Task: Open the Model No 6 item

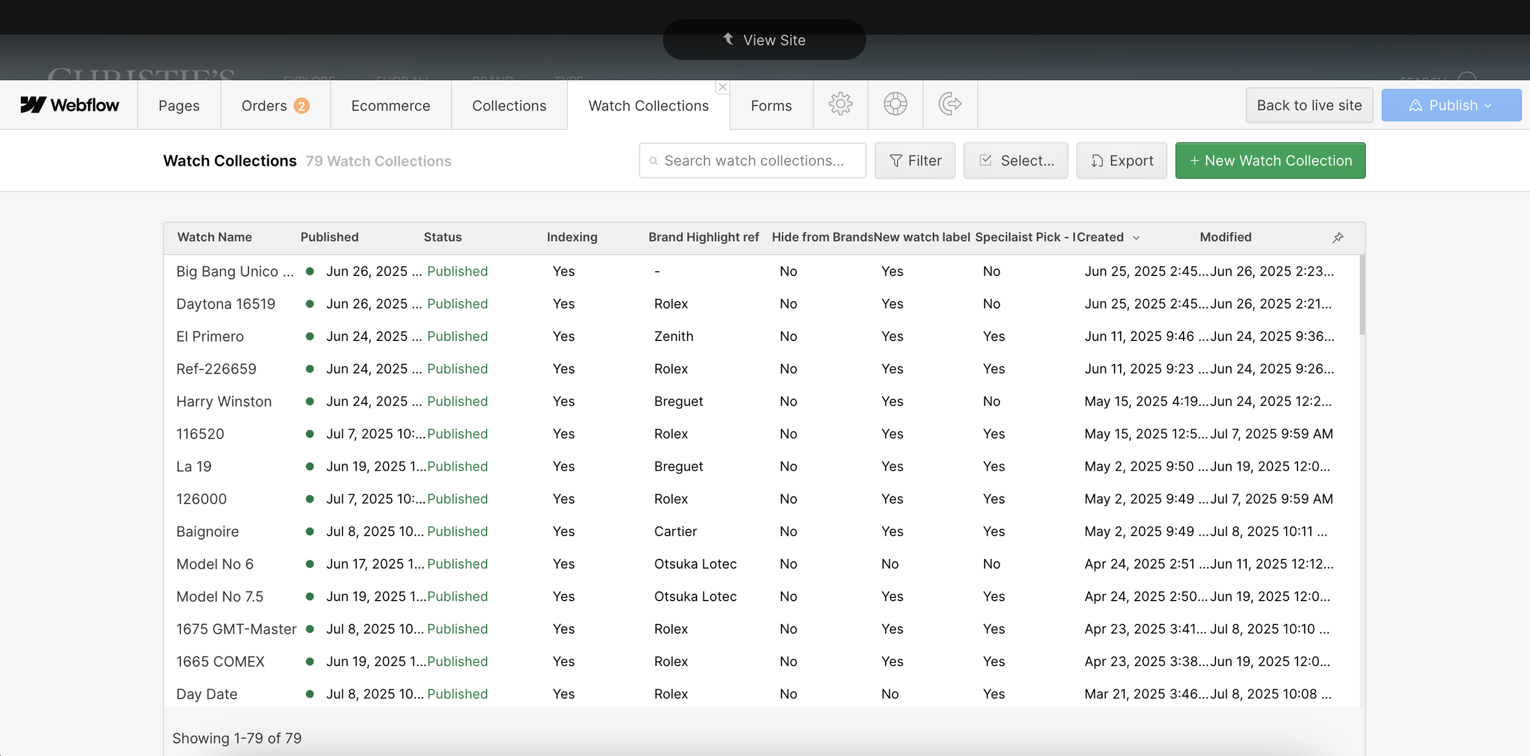Action: tap(761, 563)
